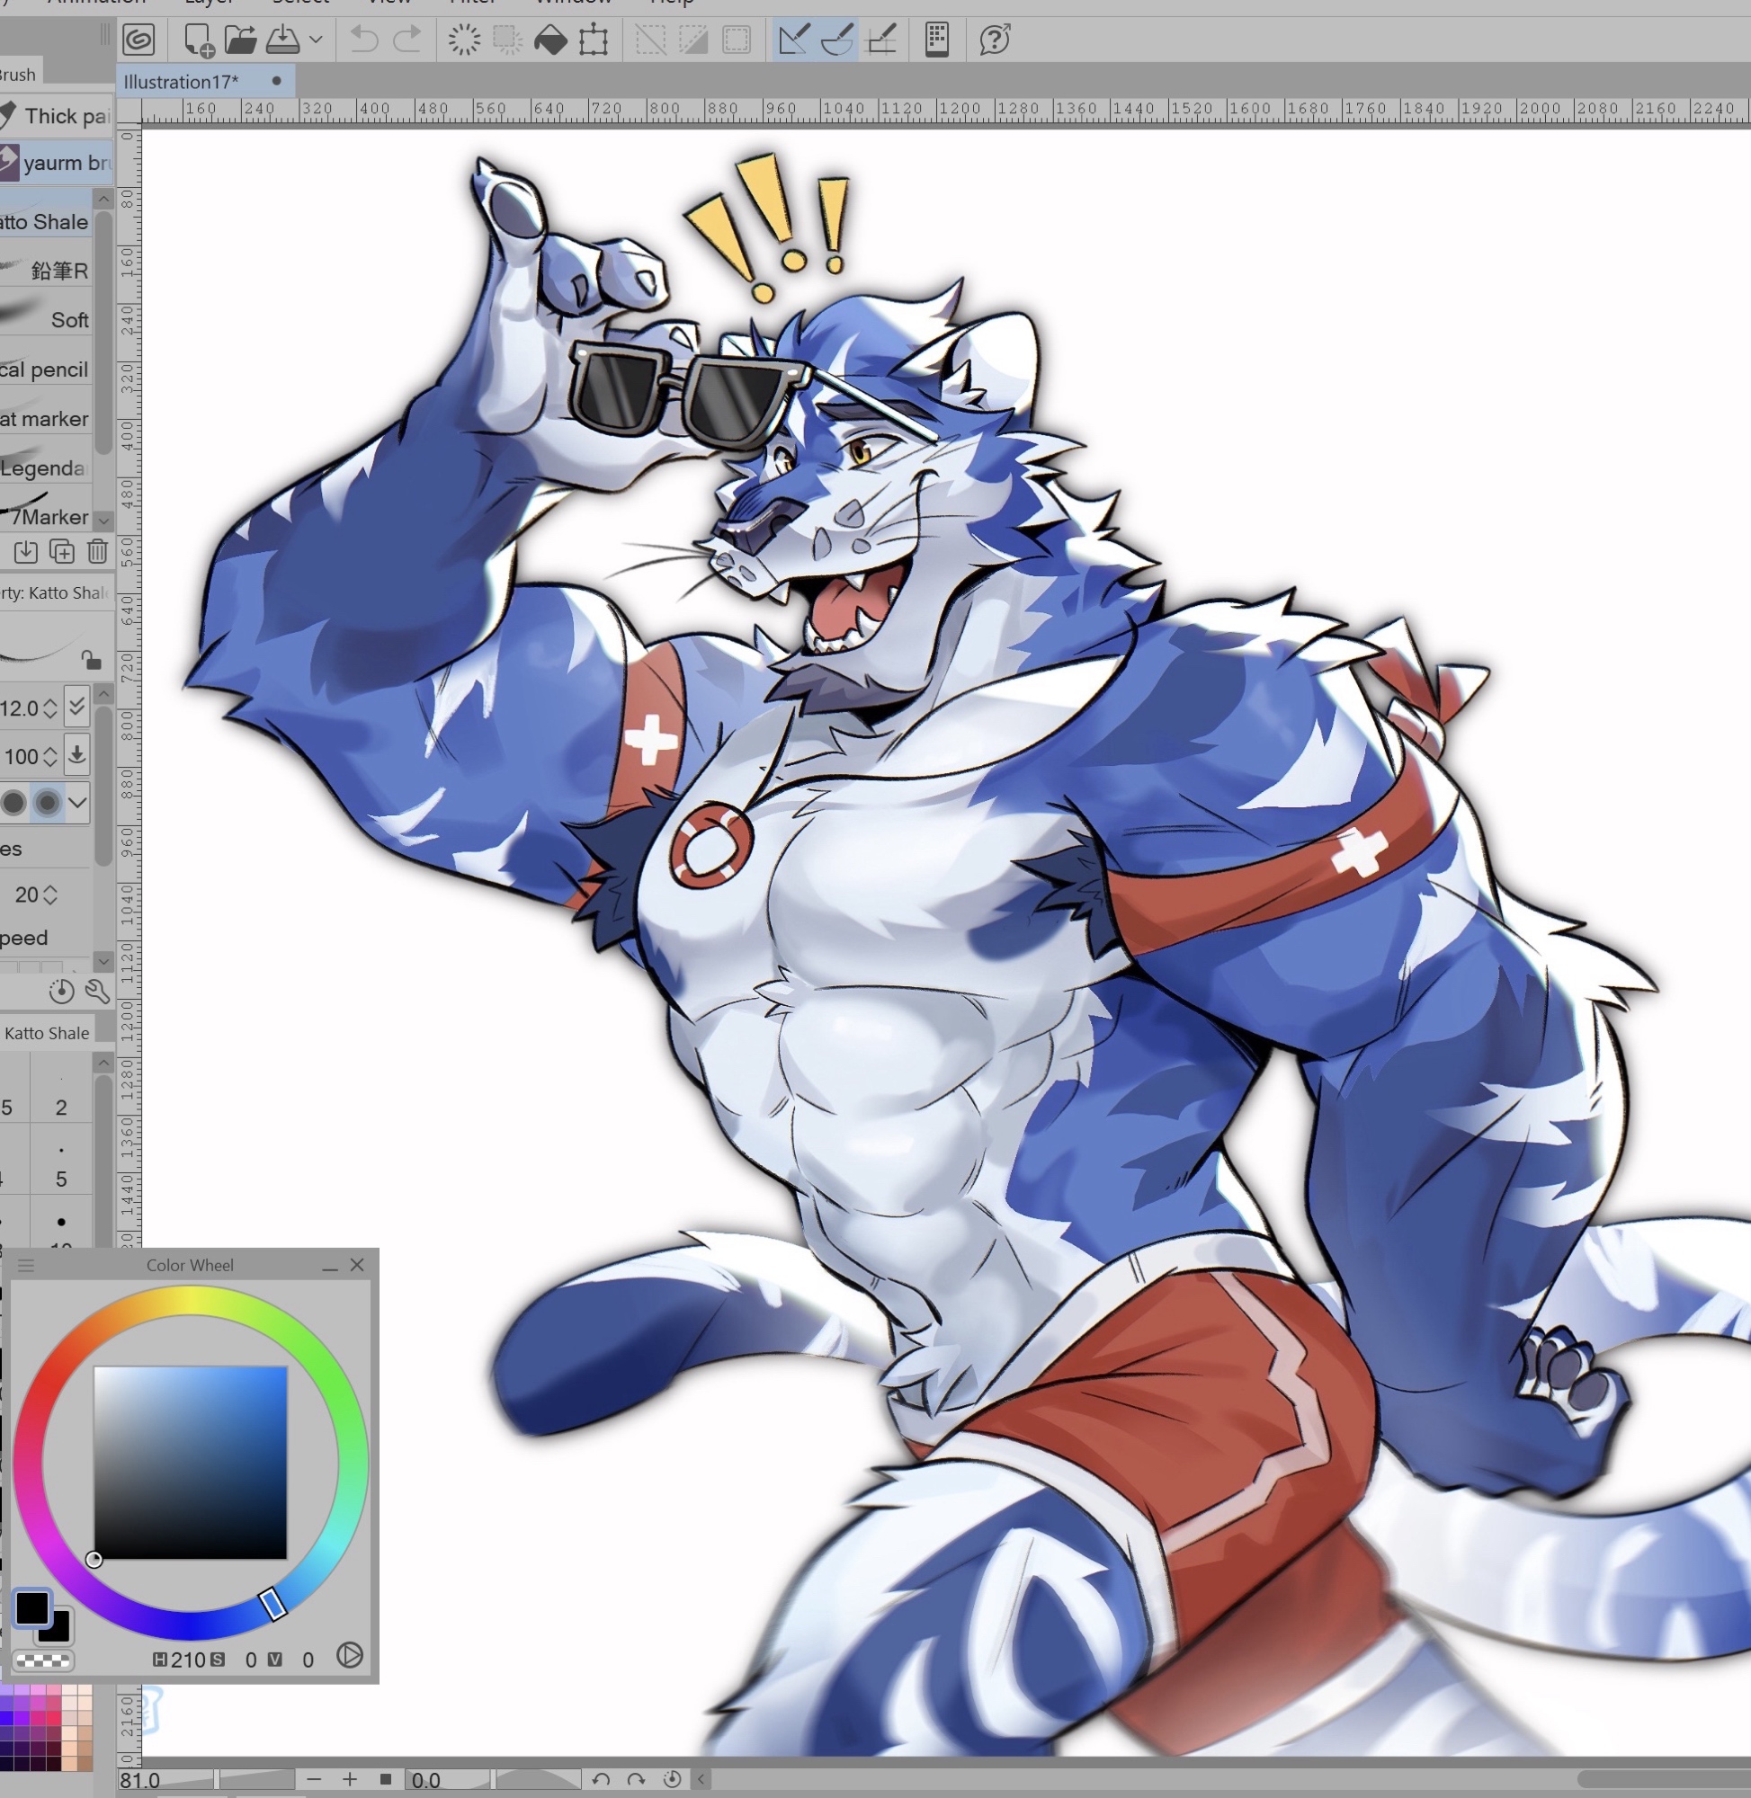
Task: Click the Clear selection spinner icon
Action: coord(463,40)
